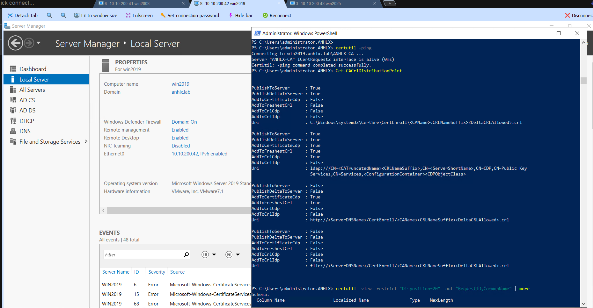Click the DHCP sidebar icon
Viewport: 593px width, 308px height.
(x=13, y=121)
